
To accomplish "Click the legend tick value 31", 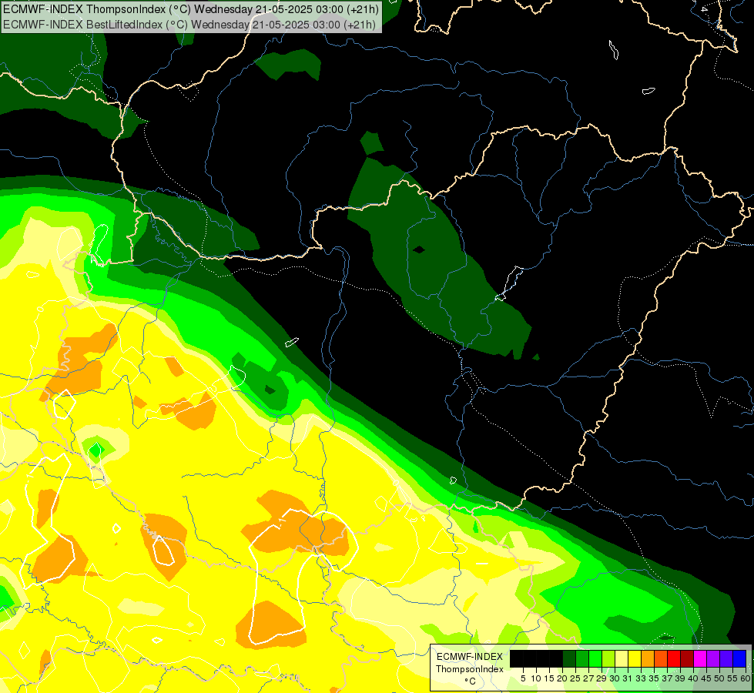I will pyautogui.click(x=628, y=678).
